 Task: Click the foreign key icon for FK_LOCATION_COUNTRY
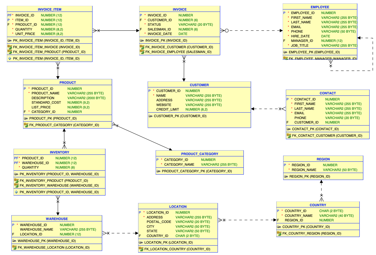141,249
